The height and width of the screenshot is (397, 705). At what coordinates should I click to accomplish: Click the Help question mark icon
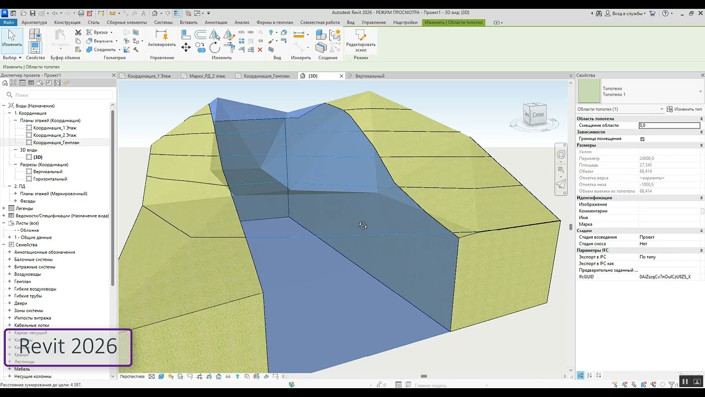point(665,13)
